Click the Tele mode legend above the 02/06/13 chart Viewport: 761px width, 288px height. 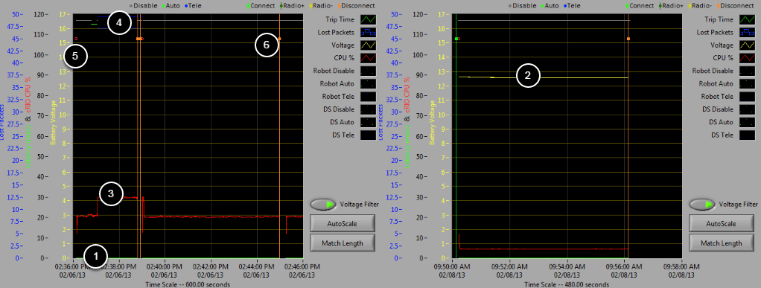coord(192,6)
